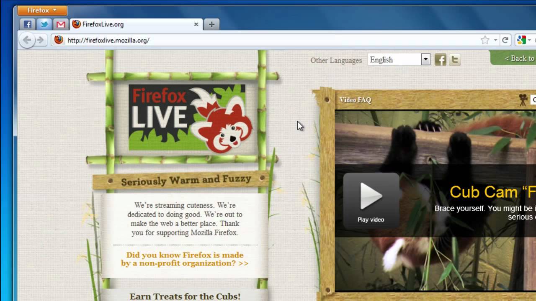Go forward with the forward arrow
Image resolution: width=536 pixels, height=301 pixels.
click(40, 40)
